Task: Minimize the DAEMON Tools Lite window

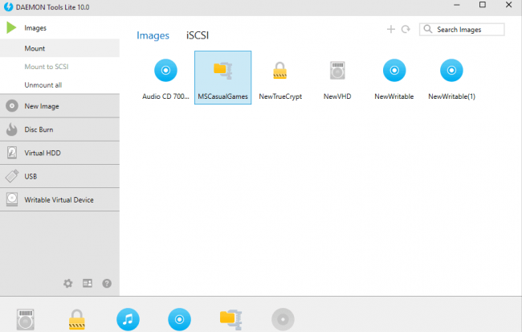Action: (457, 5)
